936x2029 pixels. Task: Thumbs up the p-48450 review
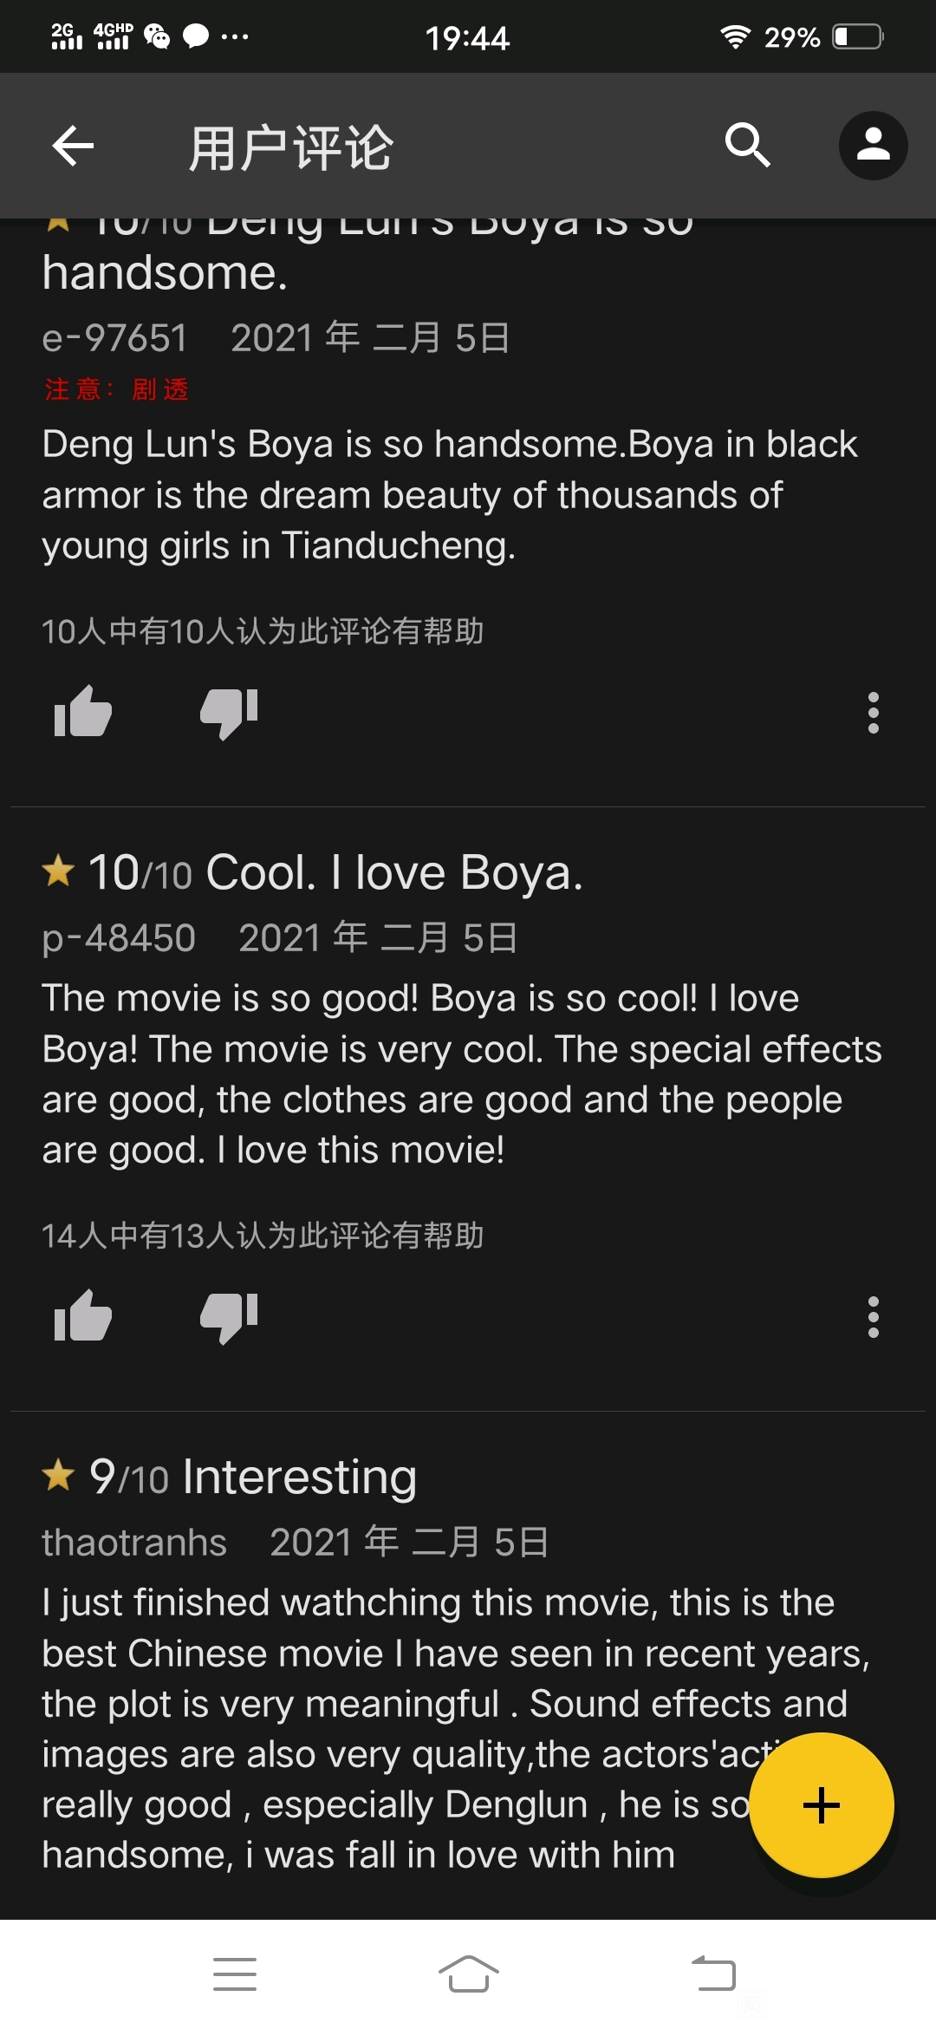[x=83, y=1316]
